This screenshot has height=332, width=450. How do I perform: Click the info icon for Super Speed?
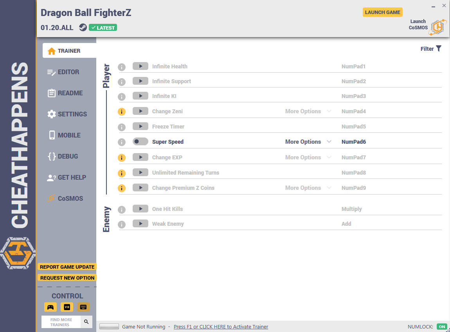[x=122, y=142]
